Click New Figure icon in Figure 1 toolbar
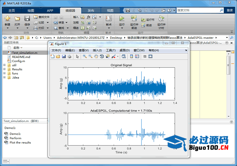This screenshot has width=237, height=166. (x=52, y=56)
